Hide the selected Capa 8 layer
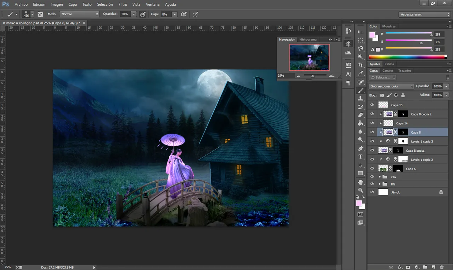The height and width of the screenshot is (270, 453). (372, 132)
